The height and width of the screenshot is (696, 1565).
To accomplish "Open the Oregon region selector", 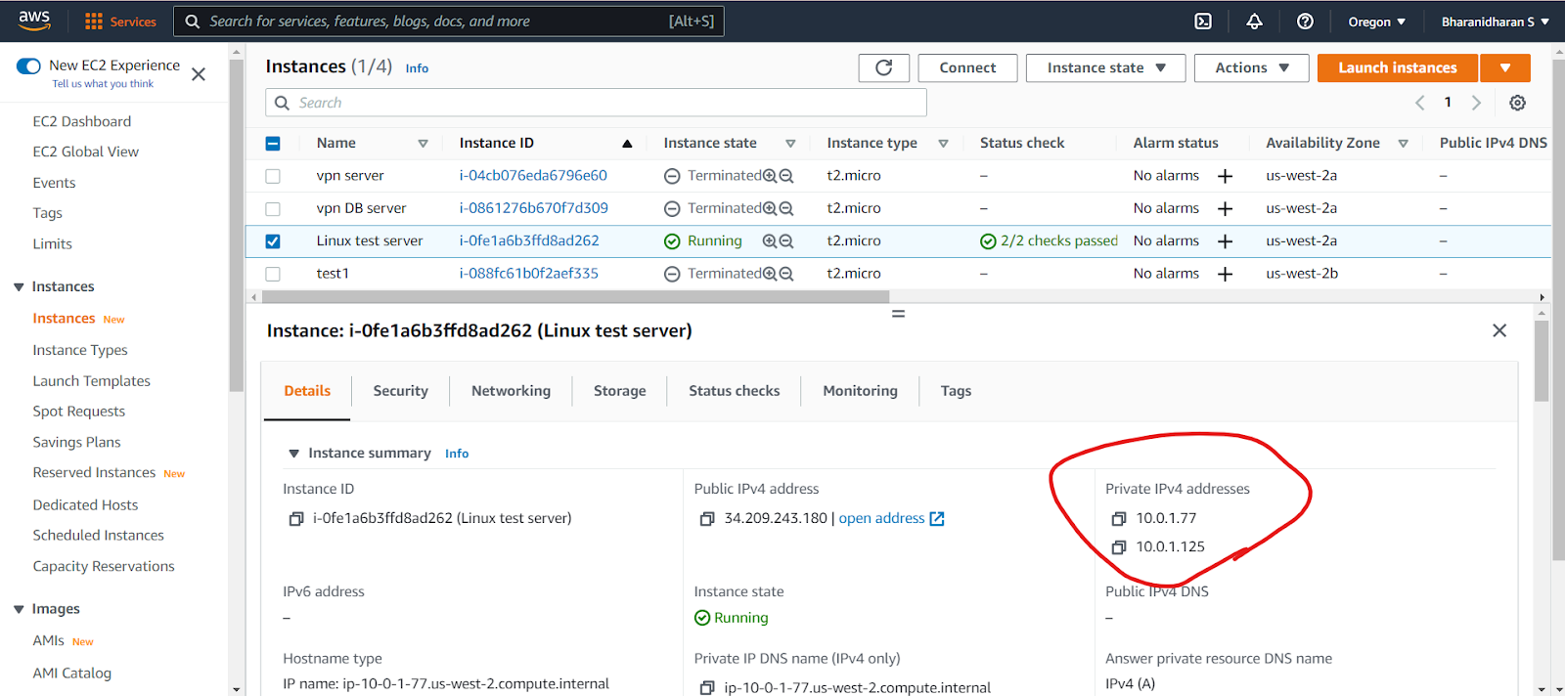I will pos(1376,22).
